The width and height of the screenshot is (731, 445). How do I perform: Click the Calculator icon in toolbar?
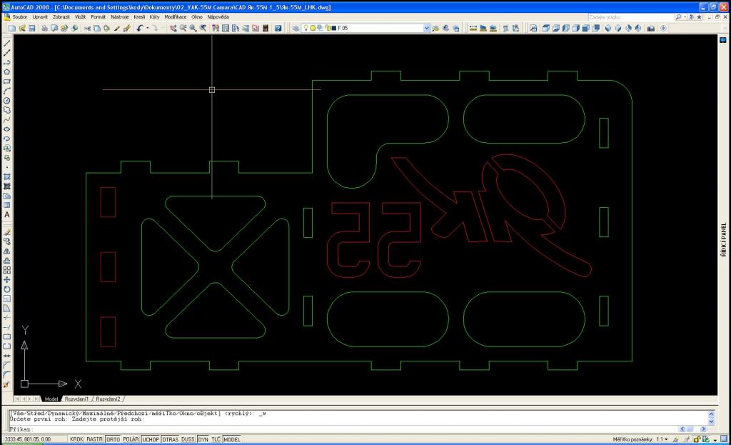point(266,29)
